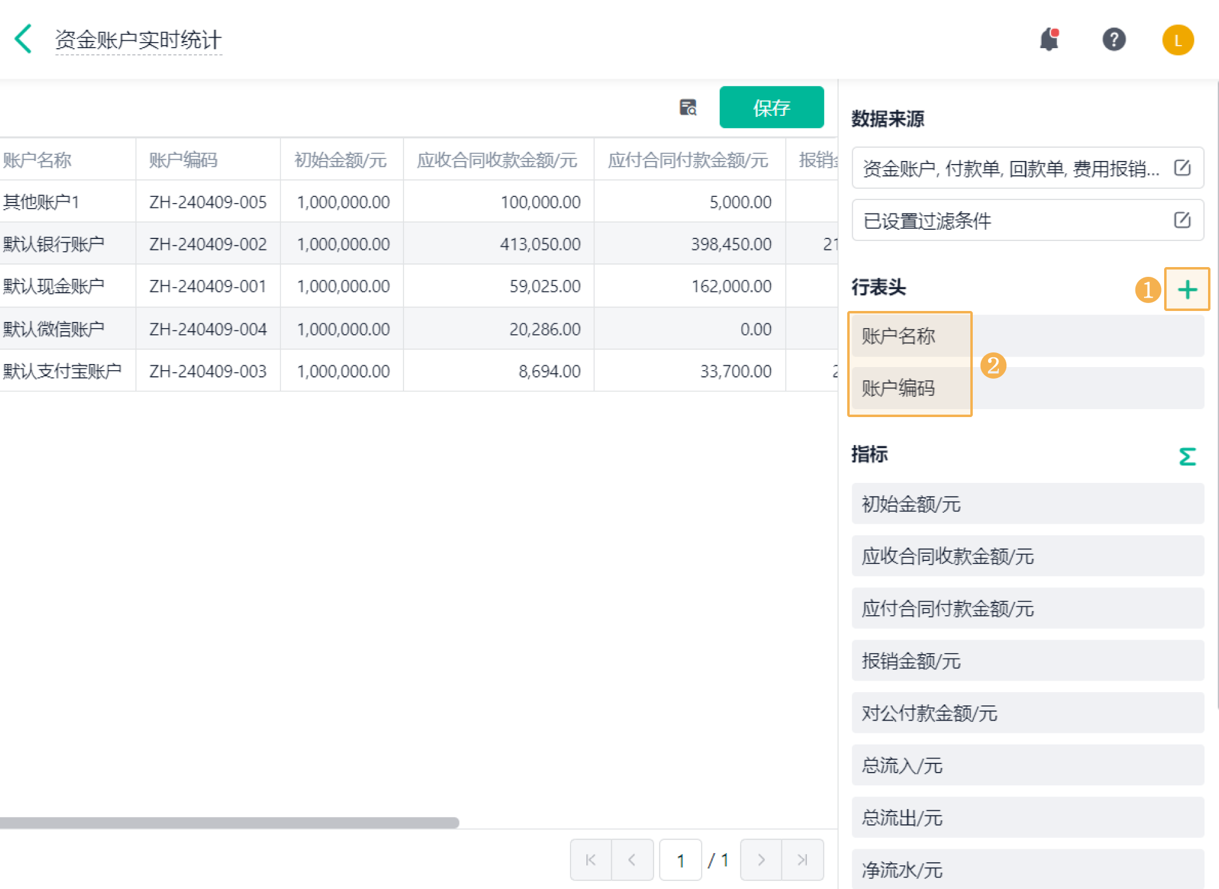This screenshot has width=1219, height=889.
Task: Open the help question mark icon
Action: coord(1114,40)
